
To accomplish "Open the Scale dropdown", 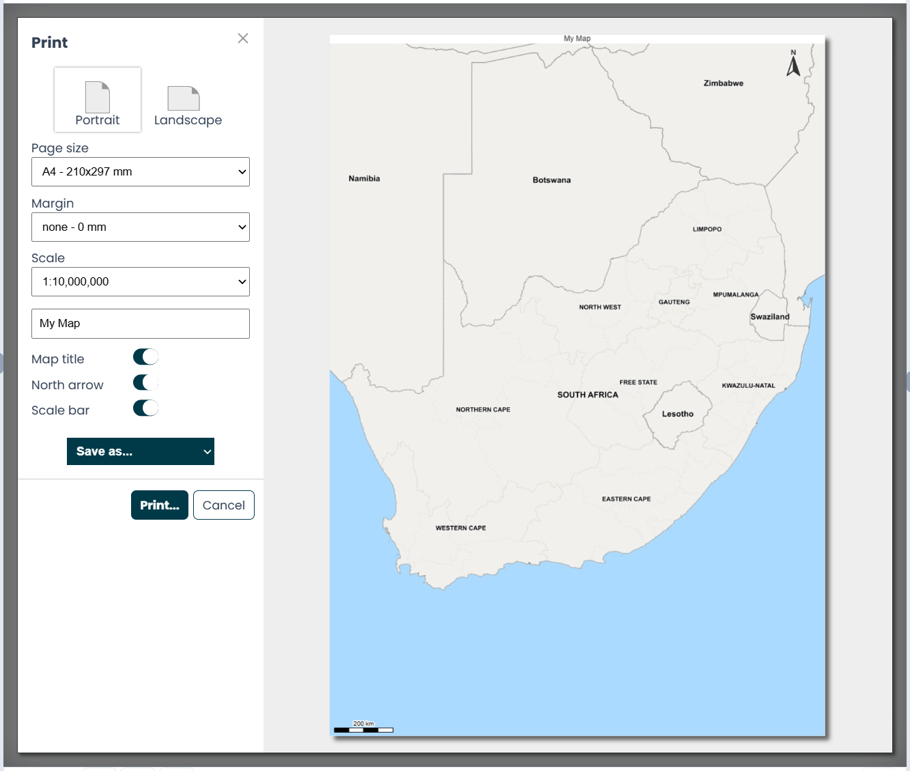I will coord(141,281).
